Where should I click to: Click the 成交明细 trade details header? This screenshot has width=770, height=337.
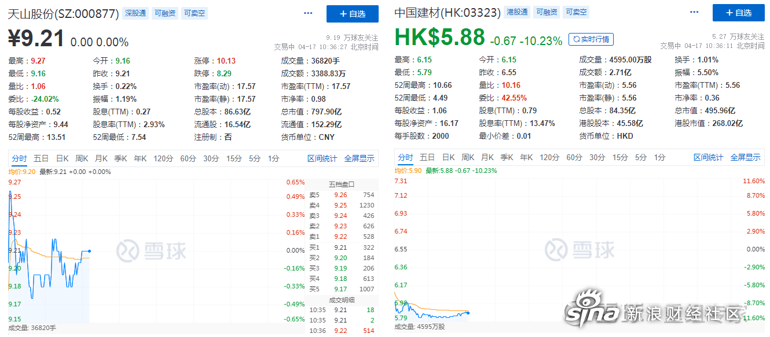[342, 300]
